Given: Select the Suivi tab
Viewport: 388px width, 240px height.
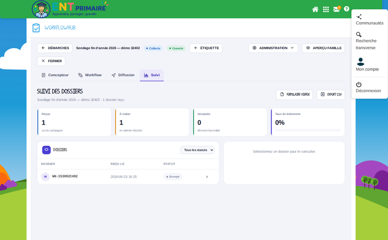Looking at the screenshot, I should (x=152, y=75).
